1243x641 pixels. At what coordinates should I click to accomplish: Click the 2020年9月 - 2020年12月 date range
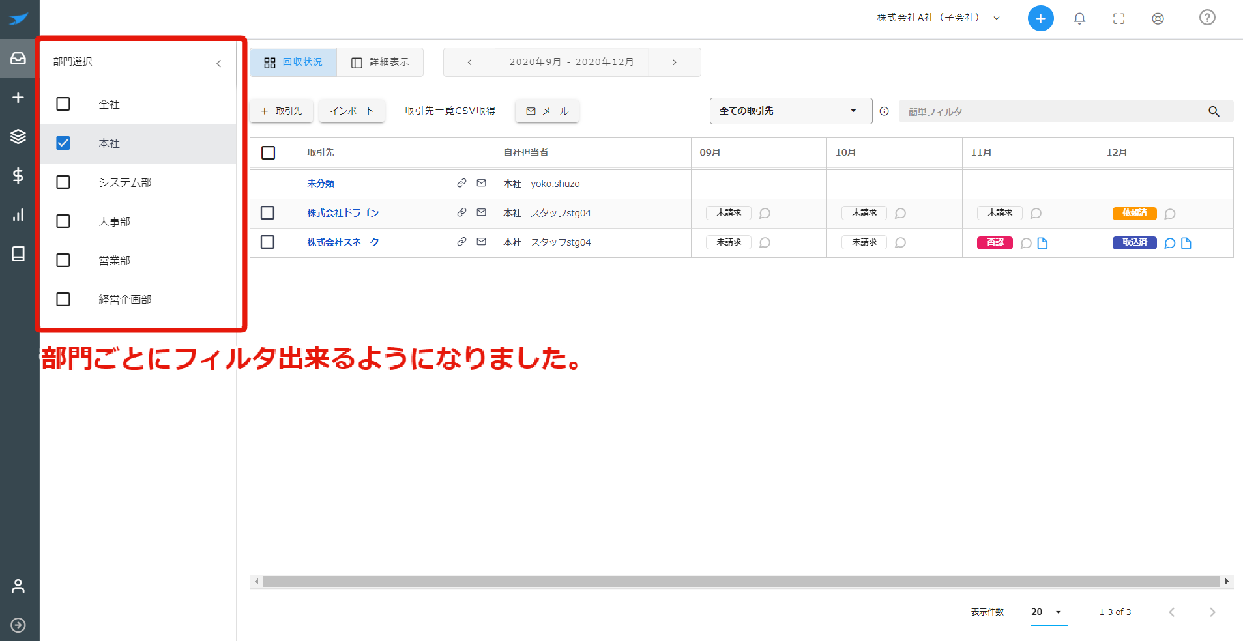click(x=572, y=63)
